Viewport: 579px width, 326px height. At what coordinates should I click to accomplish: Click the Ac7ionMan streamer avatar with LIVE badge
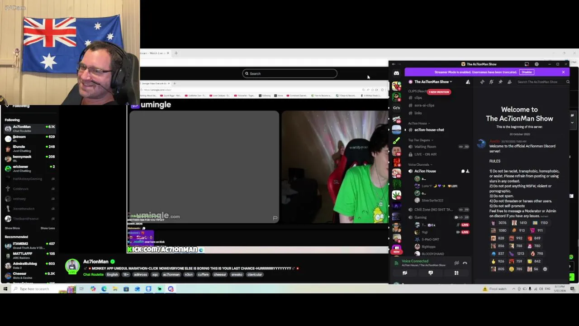click(x=72, y=267)
